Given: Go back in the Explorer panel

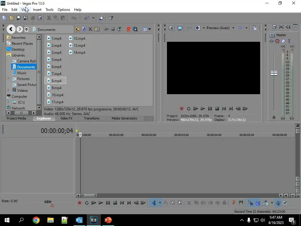Looking at the screenshot, I should pyautogui.click(x=11, y=29).
